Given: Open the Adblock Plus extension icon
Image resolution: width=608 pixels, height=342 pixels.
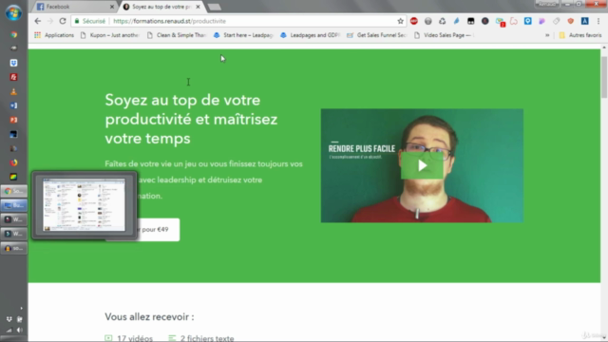Looking at the screenshot, I should tap(414, 21).
